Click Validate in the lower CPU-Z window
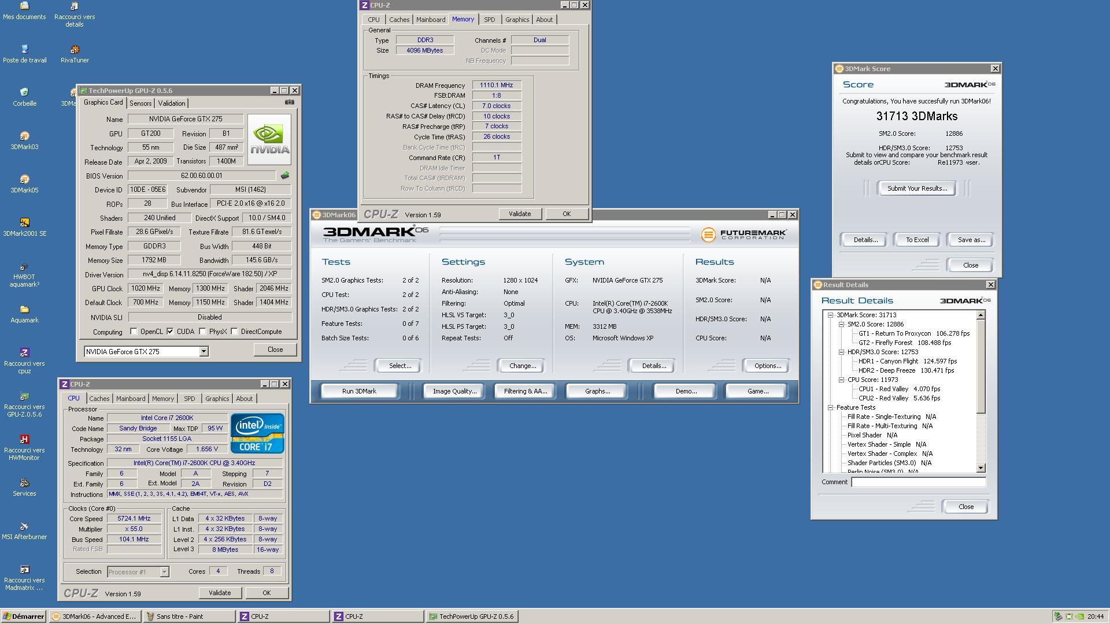This screenshot has height=624, width=1110. pyautogui.click(x=220, y=593)
